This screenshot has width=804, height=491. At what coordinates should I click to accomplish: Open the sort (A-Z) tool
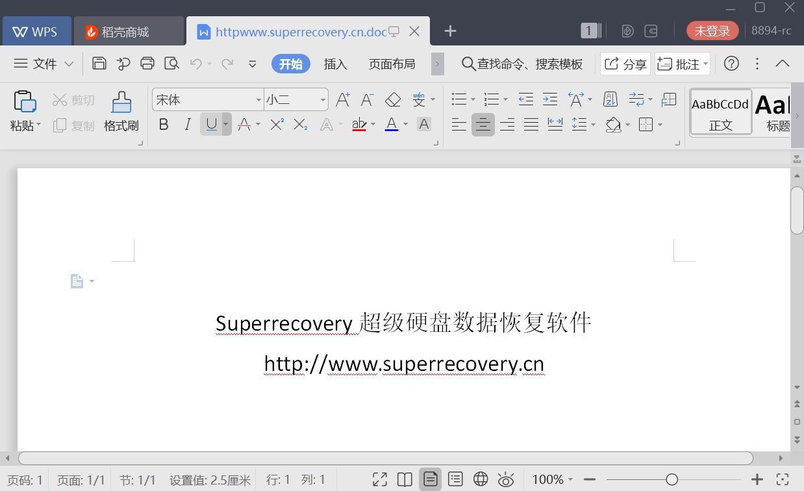coord(610,100)
